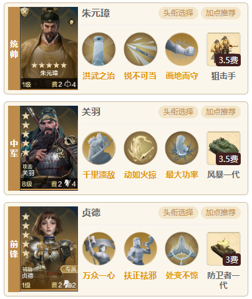Select the 风暴一代 tank unit icon
252x299 pixels.
coord(223,148)
